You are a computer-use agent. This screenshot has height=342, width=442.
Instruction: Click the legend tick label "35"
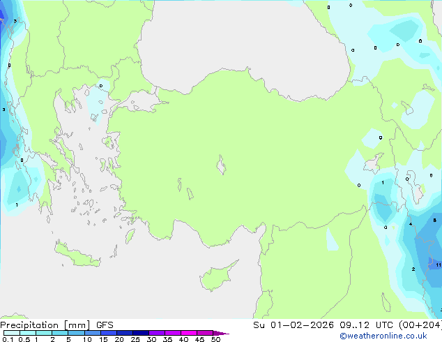point(167,339)
